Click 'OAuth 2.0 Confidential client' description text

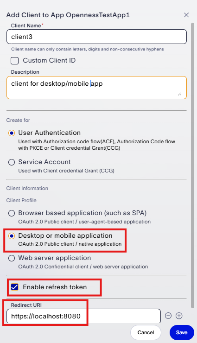pos(83,267)
